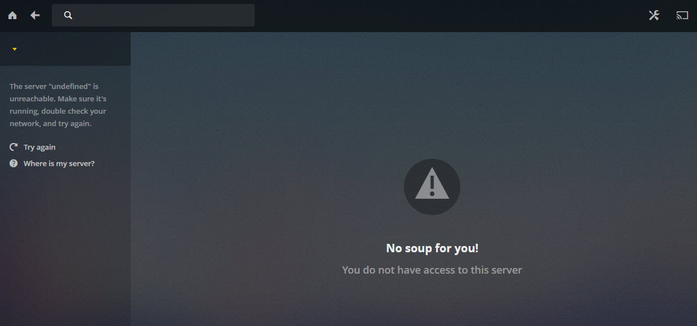Open the "Where is my server?" link
Screen dimensions: 697x326
(x=59, y=163)
